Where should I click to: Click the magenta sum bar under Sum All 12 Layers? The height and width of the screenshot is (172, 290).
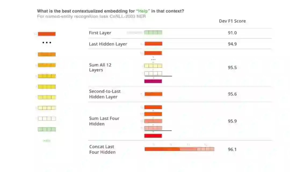[x=153, y=81]
